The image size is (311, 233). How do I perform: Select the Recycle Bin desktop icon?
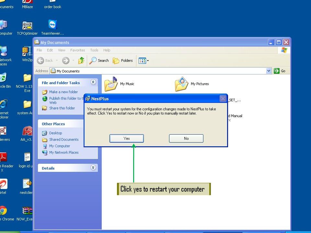5,80
